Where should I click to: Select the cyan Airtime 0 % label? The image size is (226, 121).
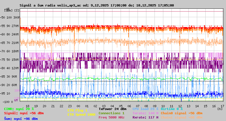pos(171,109)
